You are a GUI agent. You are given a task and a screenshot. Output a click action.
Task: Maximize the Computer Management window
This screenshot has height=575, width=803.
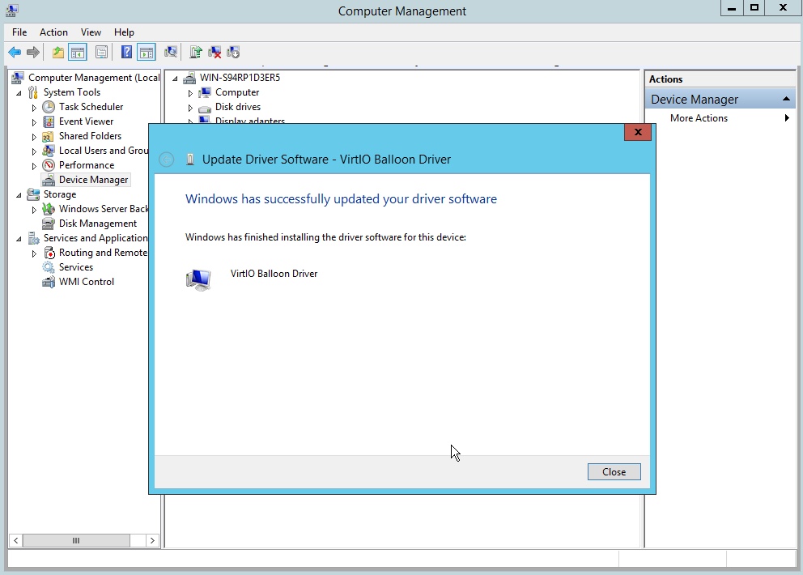pos(754,7)
